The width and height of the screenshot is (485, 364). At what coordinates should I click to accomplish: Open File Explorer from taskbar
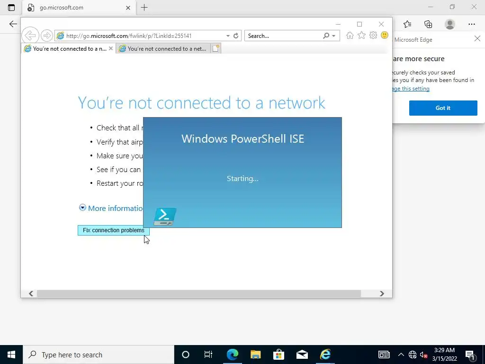point(255,355)
